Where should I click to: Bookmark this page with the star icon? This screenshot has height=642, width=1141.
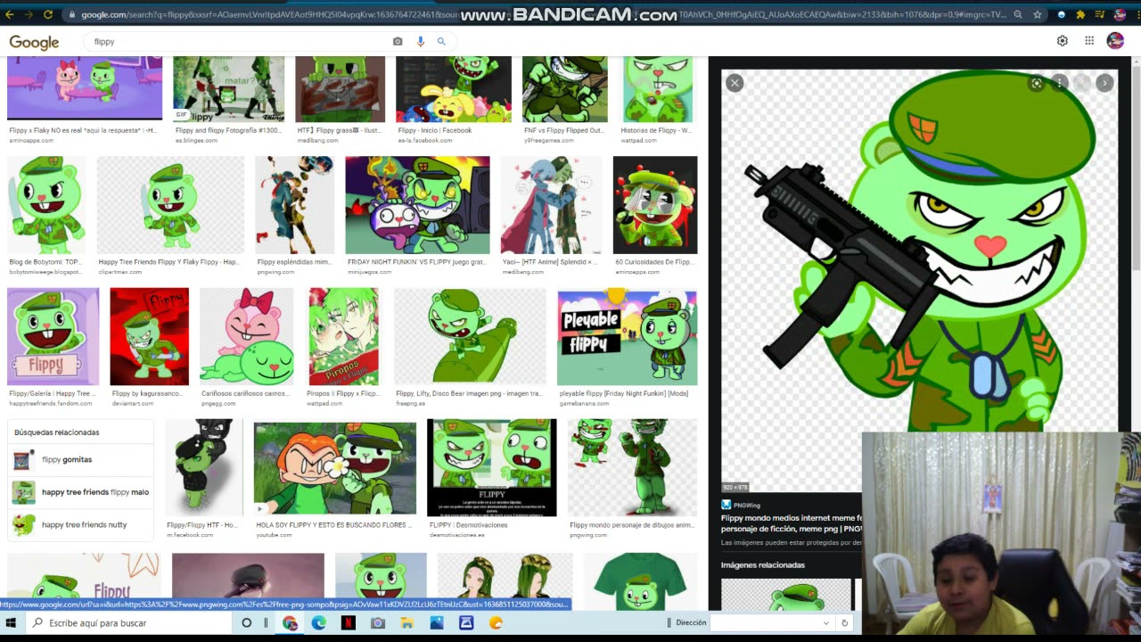[x=1038, y=14]
